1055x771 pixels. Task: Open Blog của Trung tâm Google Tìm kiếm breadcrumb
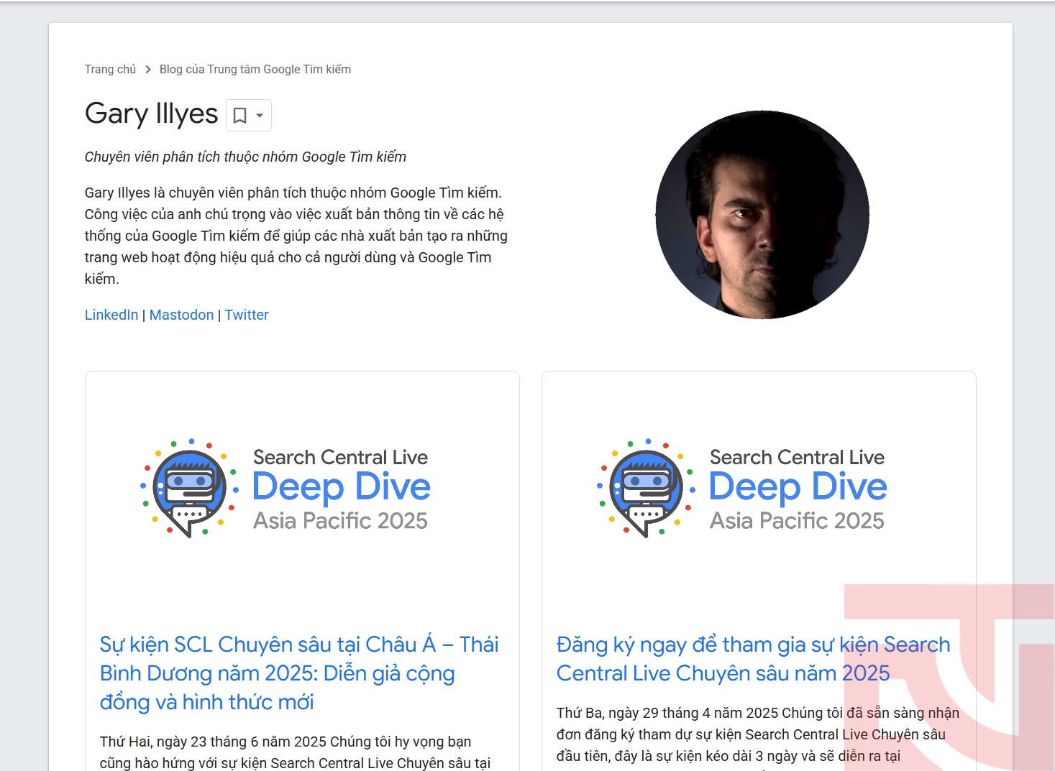[x=255, y=69]
